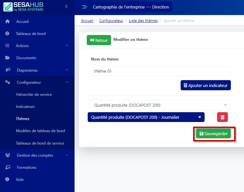Collapse sidebar with the left chevron
This screenshot has width=244, height=192.
pyautogui.click(x=66, y=6)
